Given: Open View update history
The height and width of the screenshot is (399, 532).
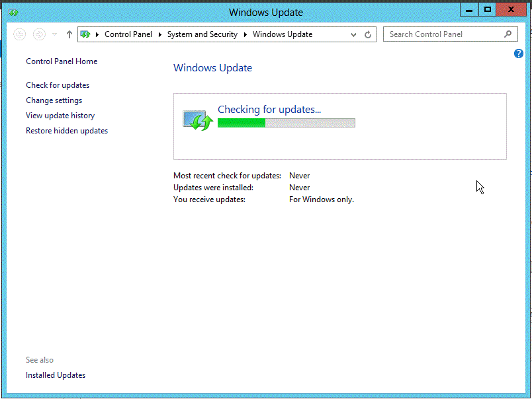Looking at the screenshot, I should tap(60, 116).
